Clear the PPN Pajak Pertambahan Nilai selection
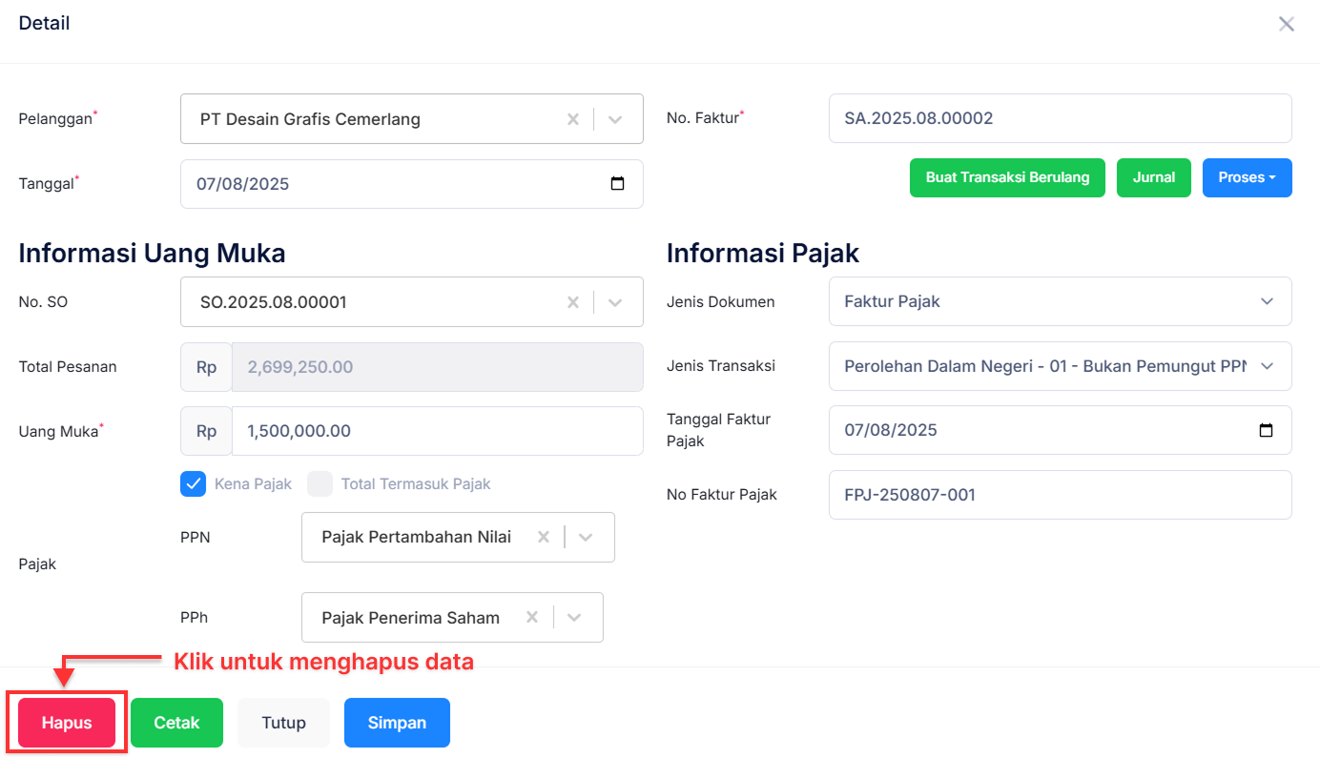This screenshot has height=758, width=1320. point(542,537)
